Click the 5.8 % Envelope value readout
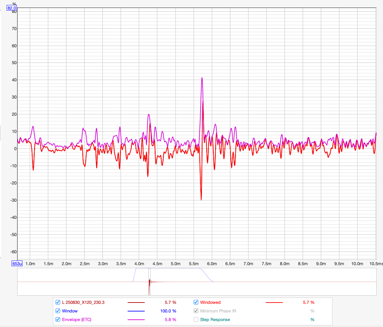Image resolution: width=383 pixels, height=327 pixels. point(170,319)
